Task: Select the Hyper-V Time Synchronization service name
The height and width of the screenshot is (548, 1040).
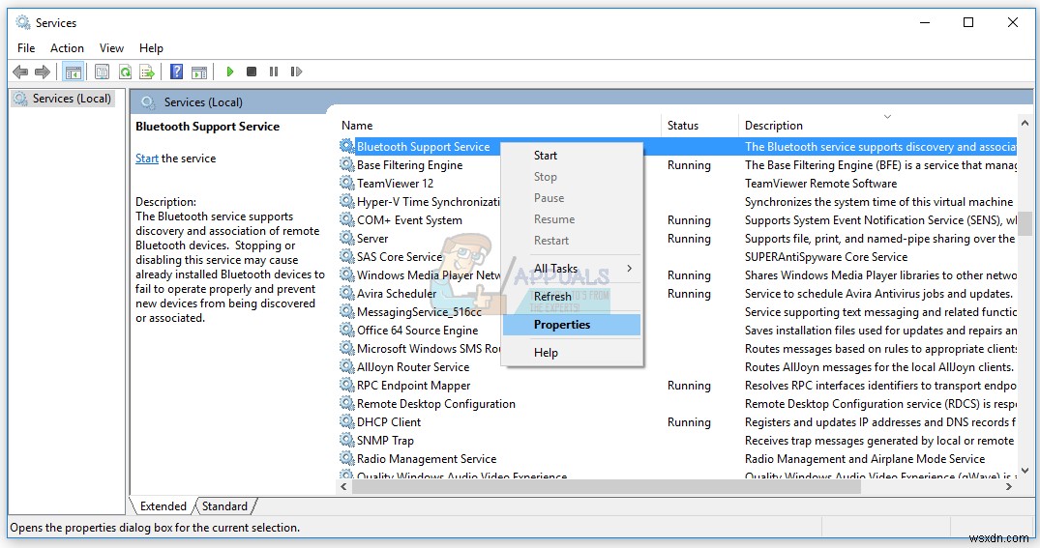Action: 428,201
